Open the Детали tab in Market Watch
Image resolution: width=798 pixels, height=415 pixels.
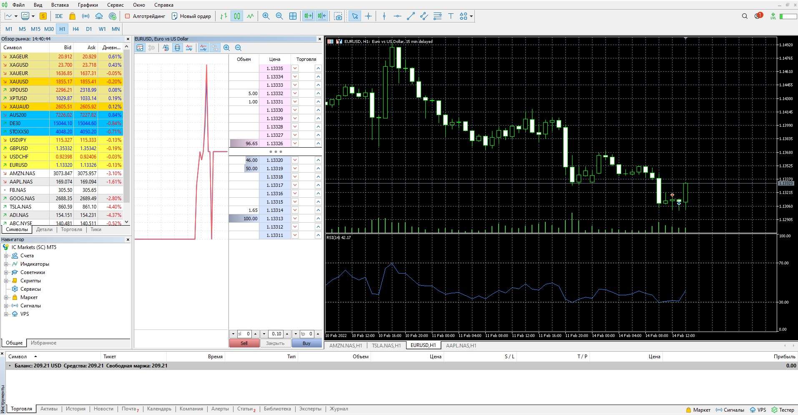(x=44, y=229)
